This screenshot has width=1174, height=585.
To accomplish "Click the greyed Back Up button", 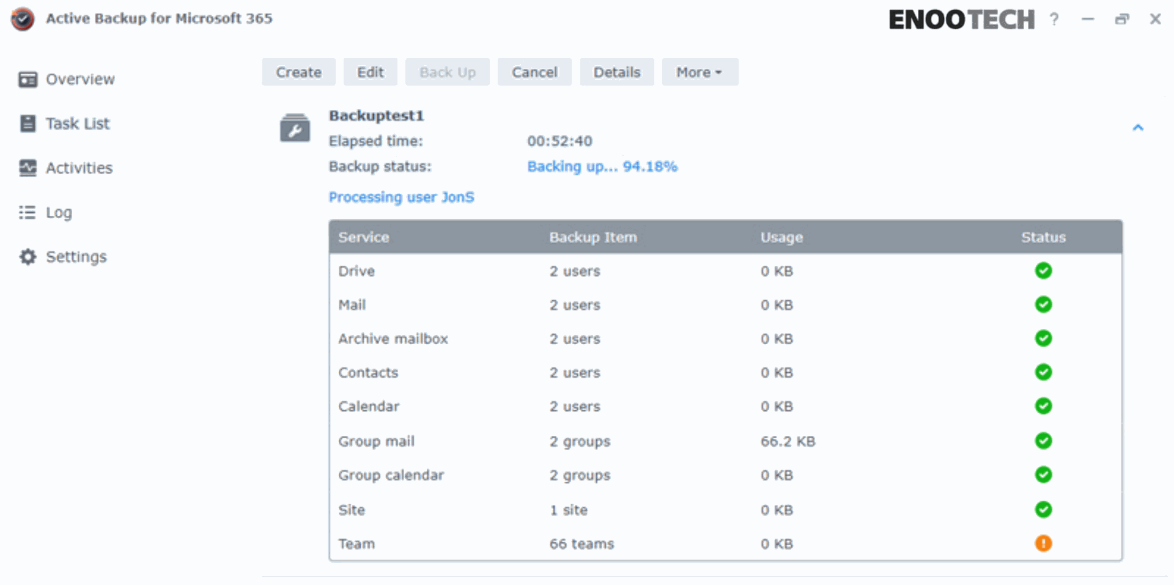I will tap(448, 72).
